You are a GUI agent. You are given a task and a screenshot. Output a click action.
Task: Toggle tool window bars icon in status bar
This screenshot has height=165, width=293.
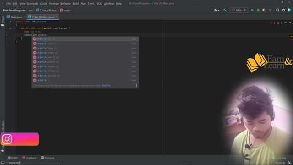(3, 163)
